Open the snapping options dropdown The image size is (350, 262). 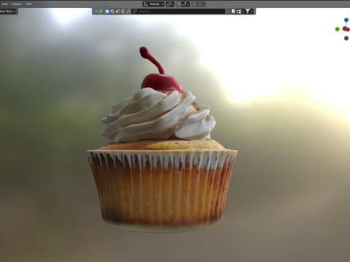click(186, 4)
